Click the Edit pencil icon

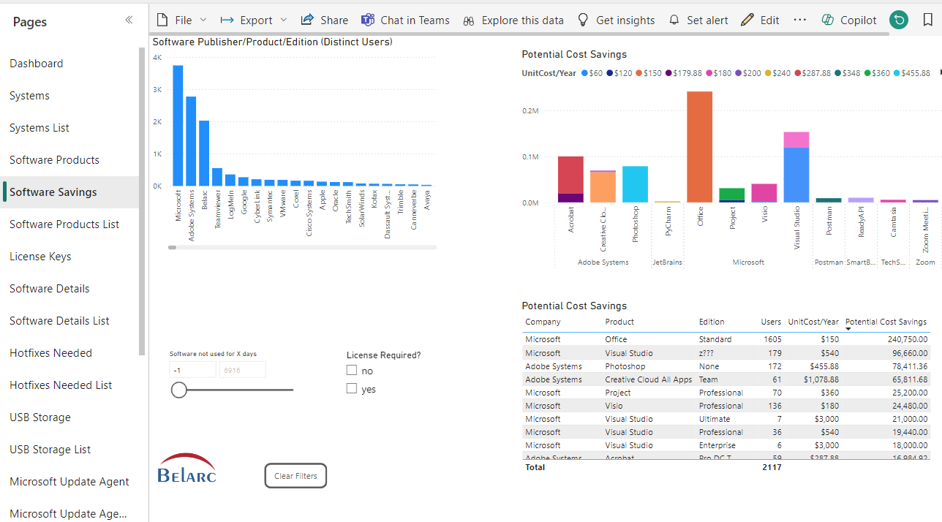pyautogui.click(x=747, y=20)
